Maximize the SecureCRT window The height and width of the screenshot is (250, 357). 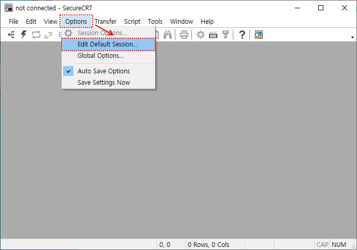click(321, 8)
